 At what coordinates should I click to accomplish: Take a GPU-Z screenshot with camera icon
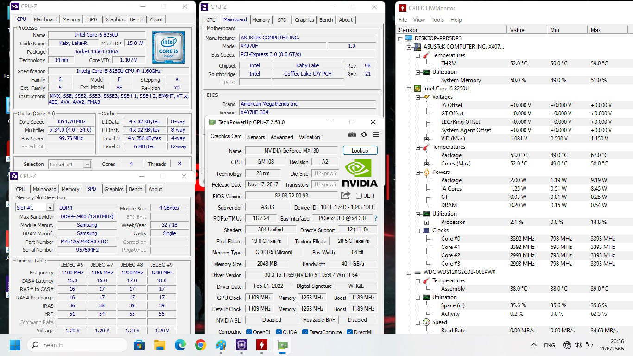[x=352, y=134]
